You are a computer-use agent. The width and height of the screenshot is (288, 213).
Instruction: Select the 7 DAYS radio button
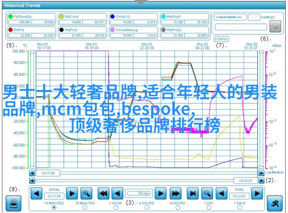[x=240, y=207]
